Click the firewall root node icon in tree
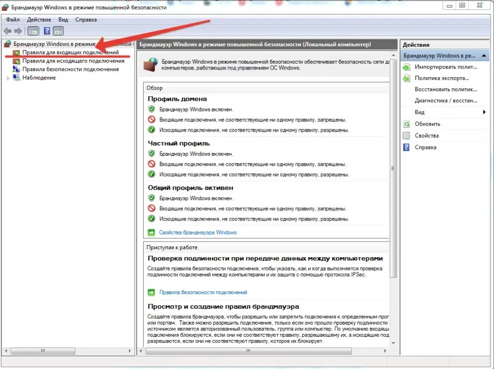This screenshot has width=494, height=369. [8, 44]
